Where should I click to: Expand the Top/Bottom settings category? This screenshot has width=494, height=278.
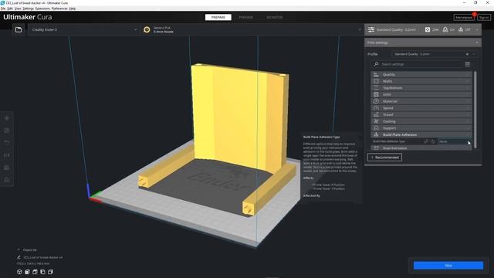[x=421, y=87]
